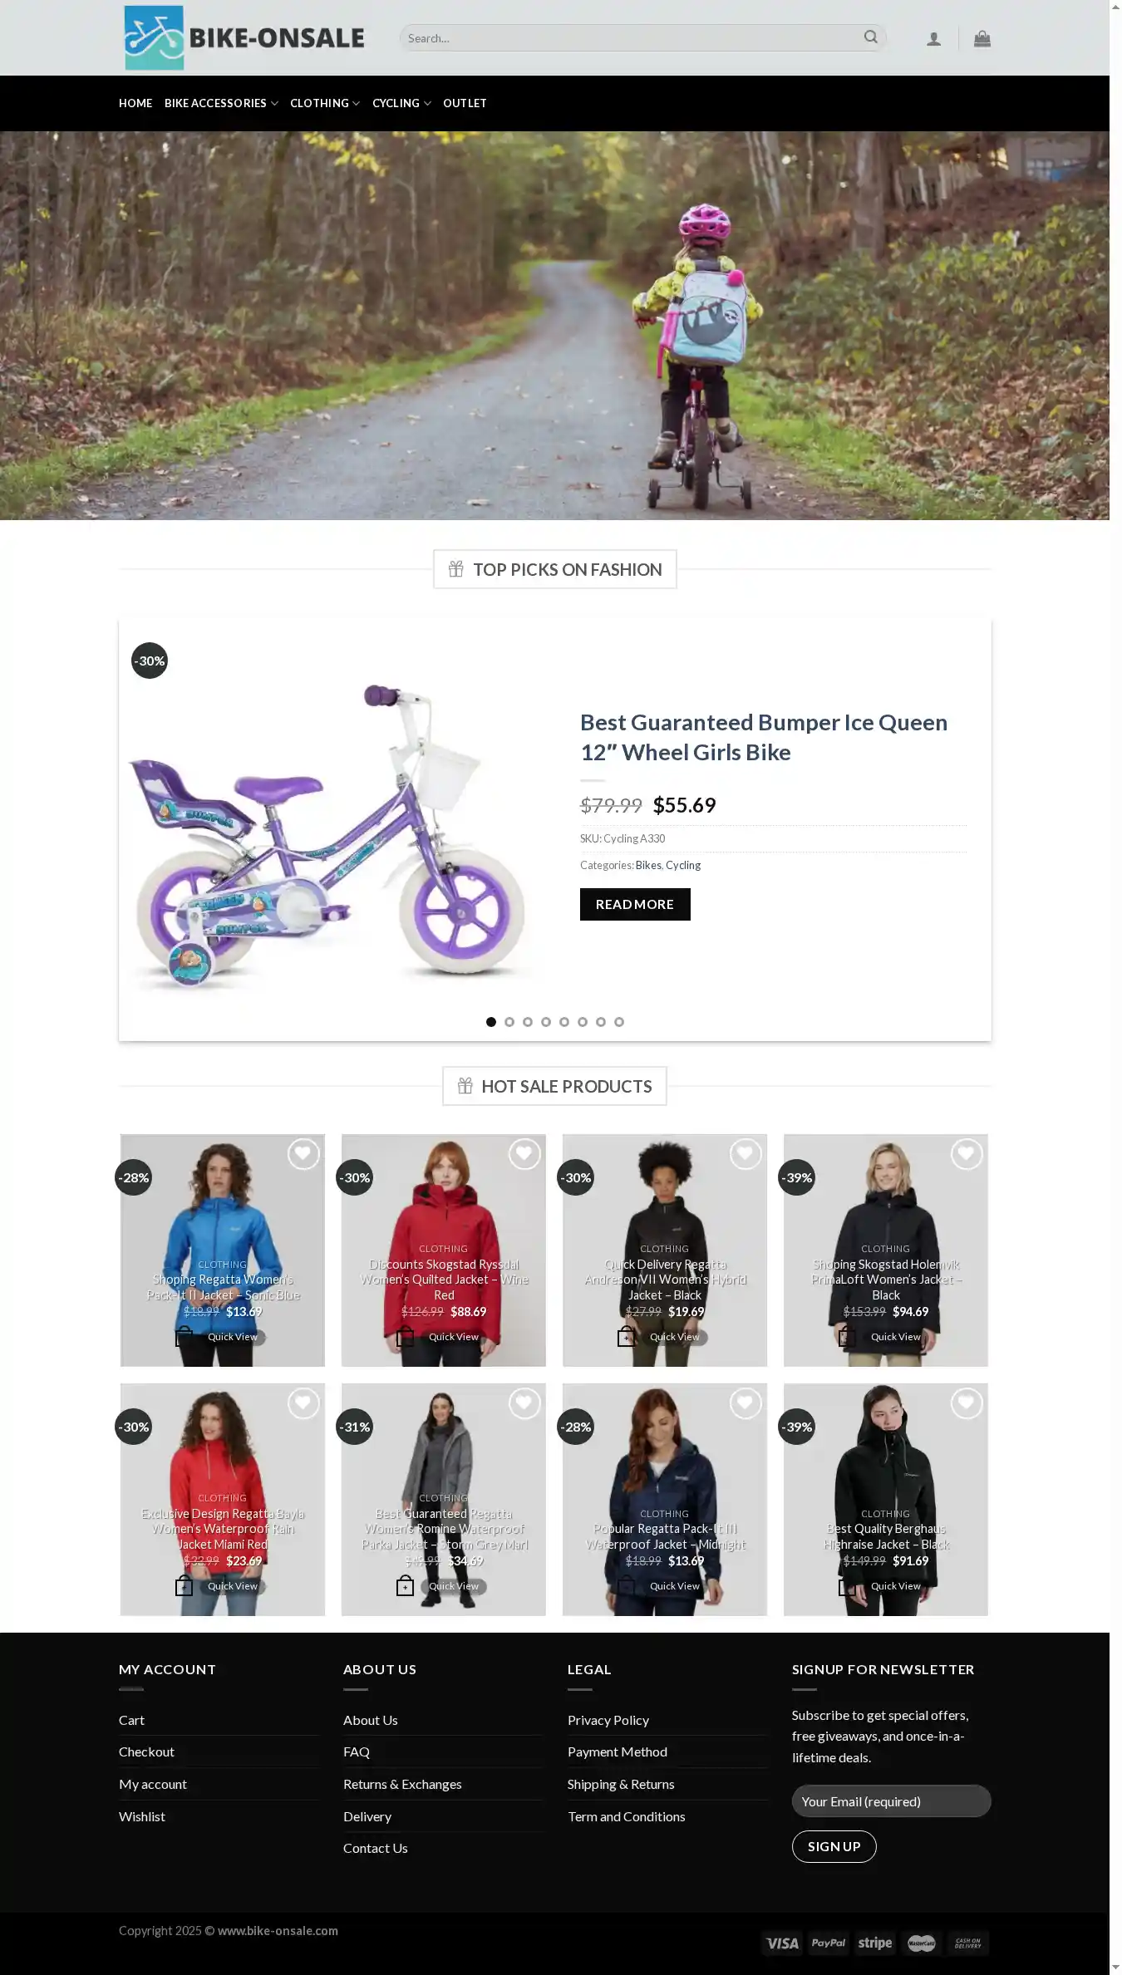Click the search magnifier icon
The width and height of the screenshot is (1122, 1975).
pos(870,37)
